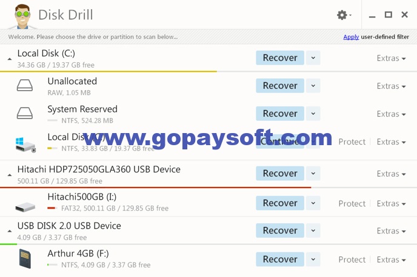Select the System Reserved drive icon

point(25,113)
